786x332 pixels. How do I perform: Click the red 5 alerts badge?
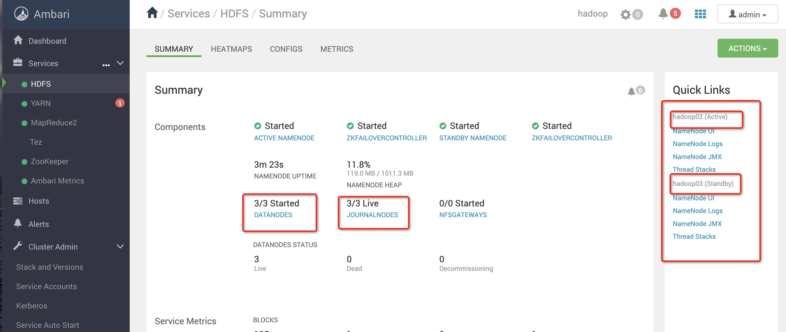tap(675, 13)
